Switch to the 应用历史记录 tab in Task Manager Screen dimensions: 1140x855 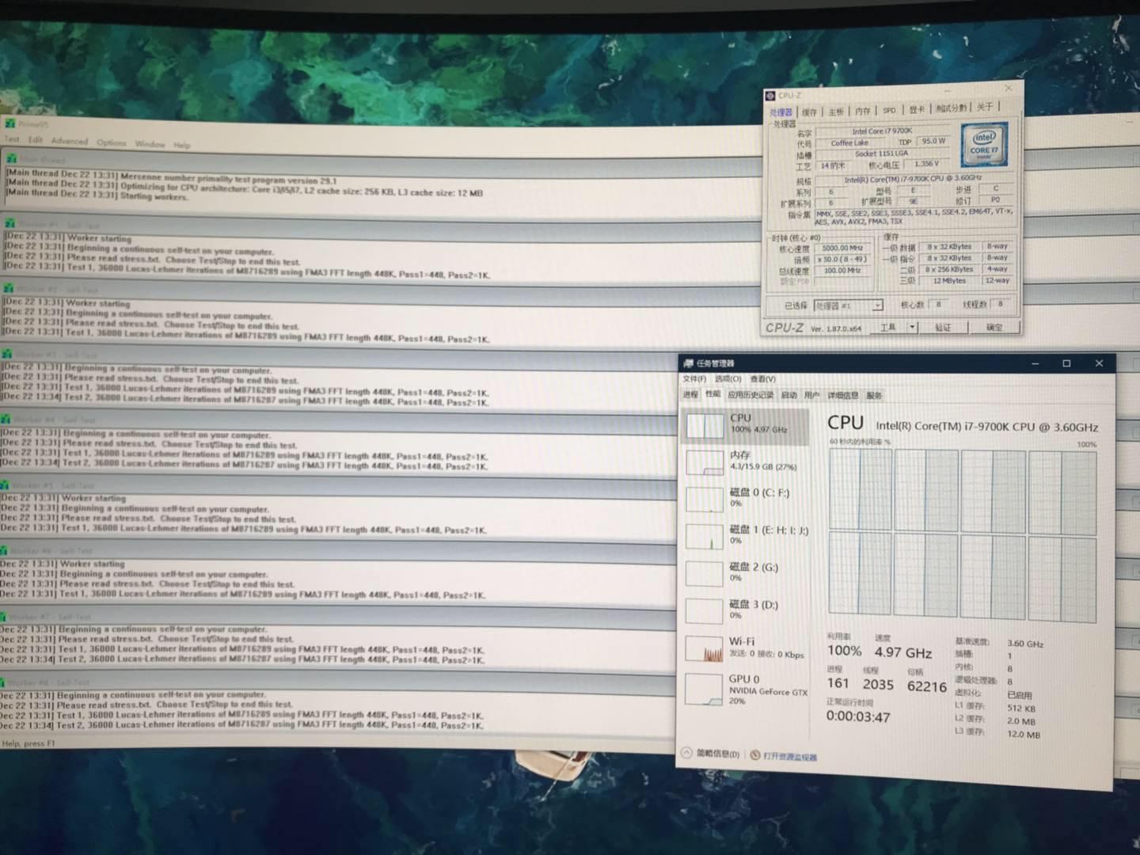(x=750, y=395)
